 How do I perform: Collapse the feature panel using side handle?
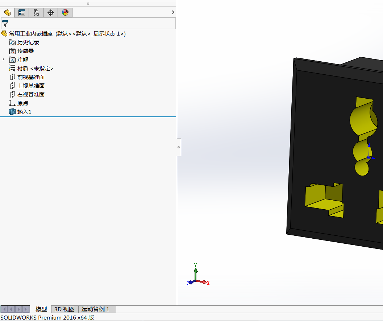[x=179, y=147]
